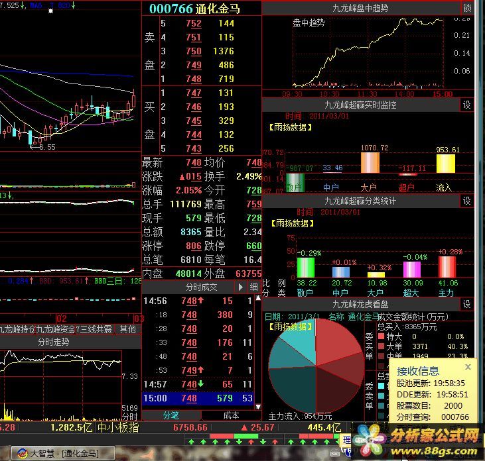Screen dimensions: 485x461
Task: Click the turnover value 445.4亿
Action: 324,427
